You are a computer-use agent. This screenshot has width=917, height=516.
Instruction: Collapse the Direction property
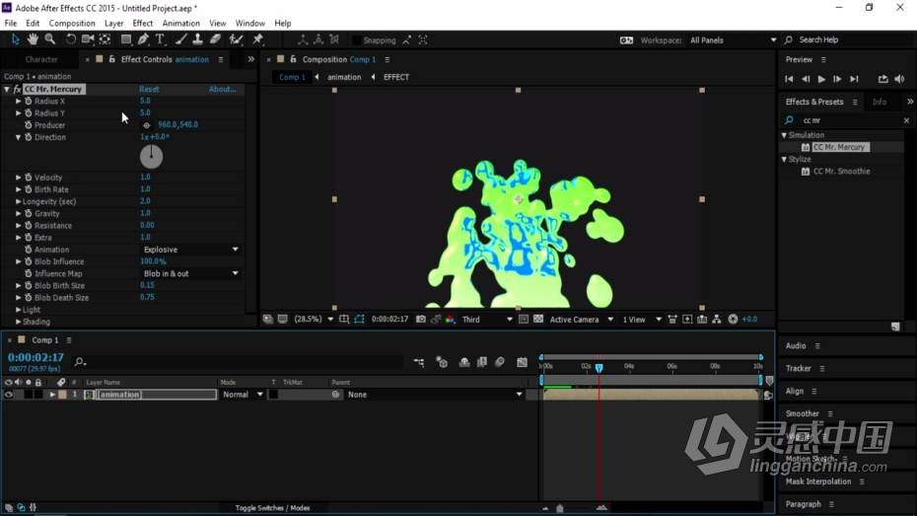[18, 137]
